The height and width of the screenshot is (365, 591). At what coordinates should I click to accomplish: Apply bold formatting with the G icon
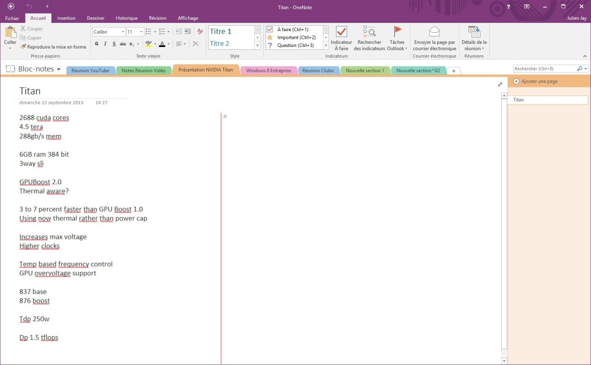point(97,43)
